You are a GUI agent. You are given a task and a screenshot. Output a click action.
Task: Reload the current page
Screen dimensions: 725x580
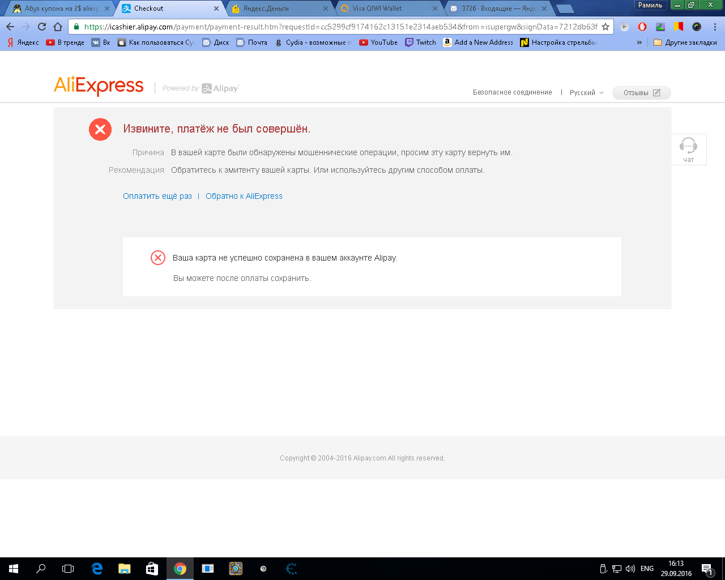[x=42, y=27]
